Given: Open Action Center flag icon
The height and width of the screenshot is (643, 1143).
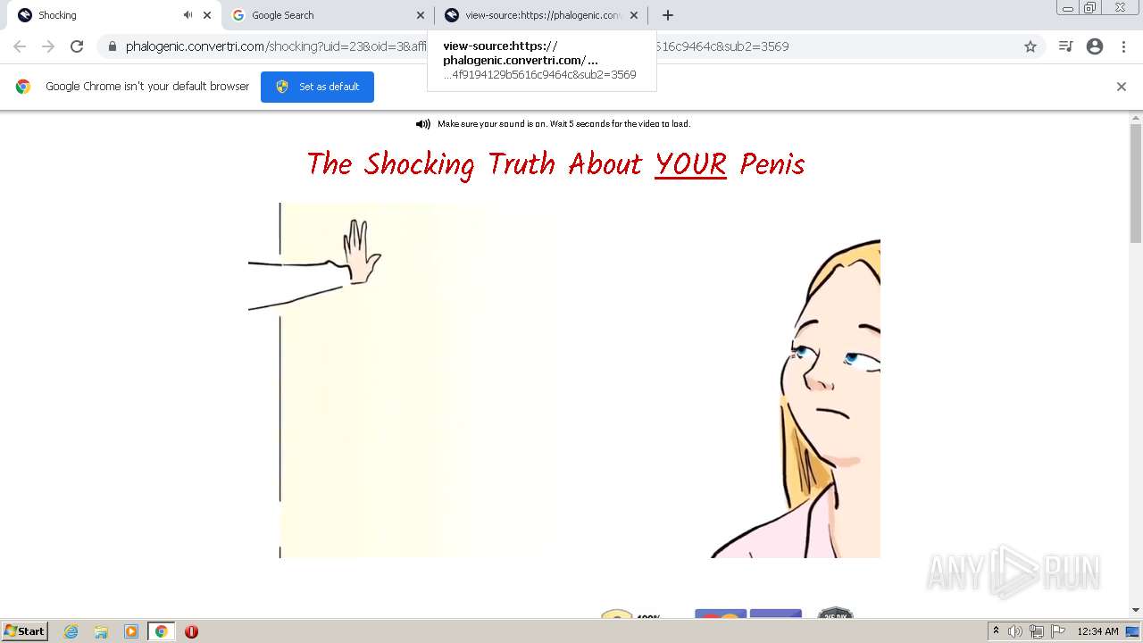Looking at the screenshot, I should click(1058, 631).
